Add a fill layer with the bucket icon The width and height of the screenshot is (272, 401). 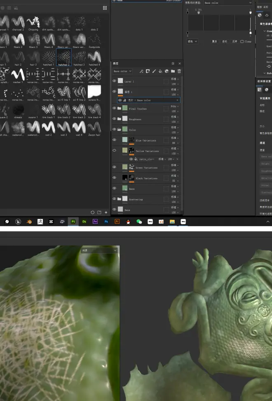click(160, 71)
